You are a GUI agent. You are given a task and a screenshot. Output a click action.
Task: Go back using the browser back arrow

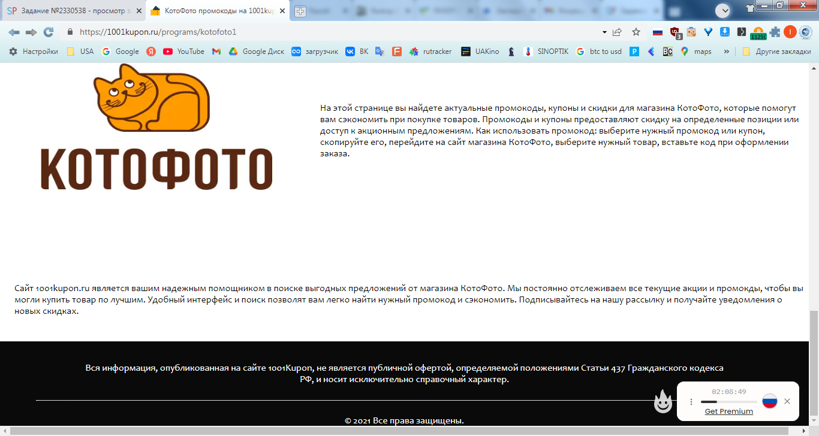14,32
